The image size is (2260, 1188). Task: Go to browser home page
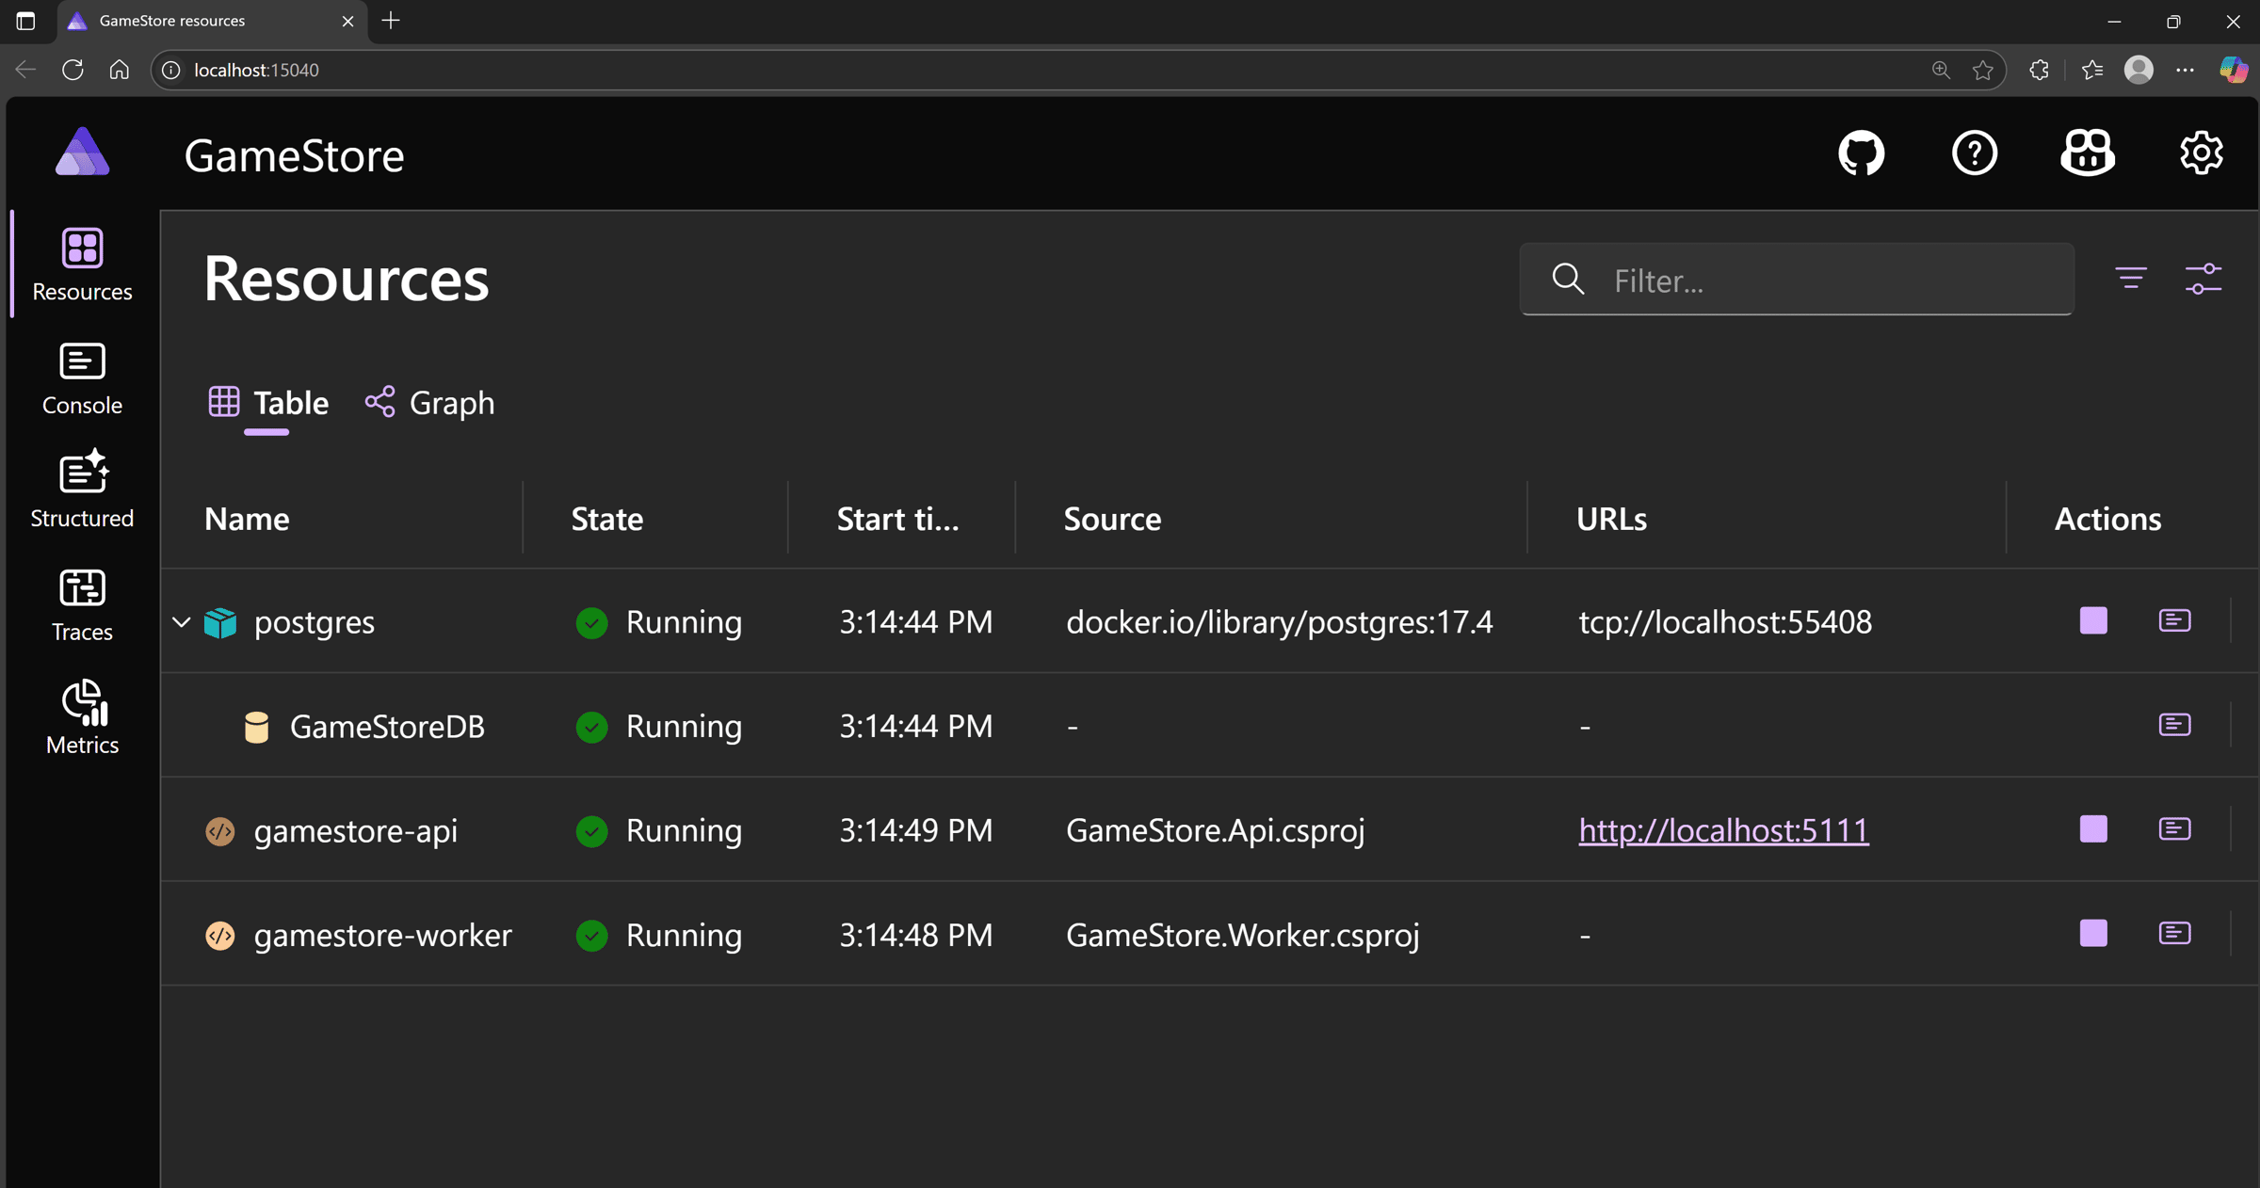click(x=119, y=70)
